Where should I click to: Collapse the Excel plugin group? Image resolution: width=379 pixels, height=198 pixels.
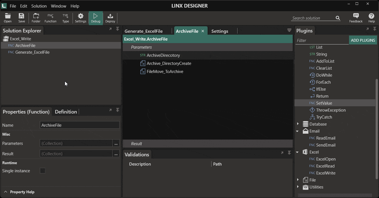[297, 152]
